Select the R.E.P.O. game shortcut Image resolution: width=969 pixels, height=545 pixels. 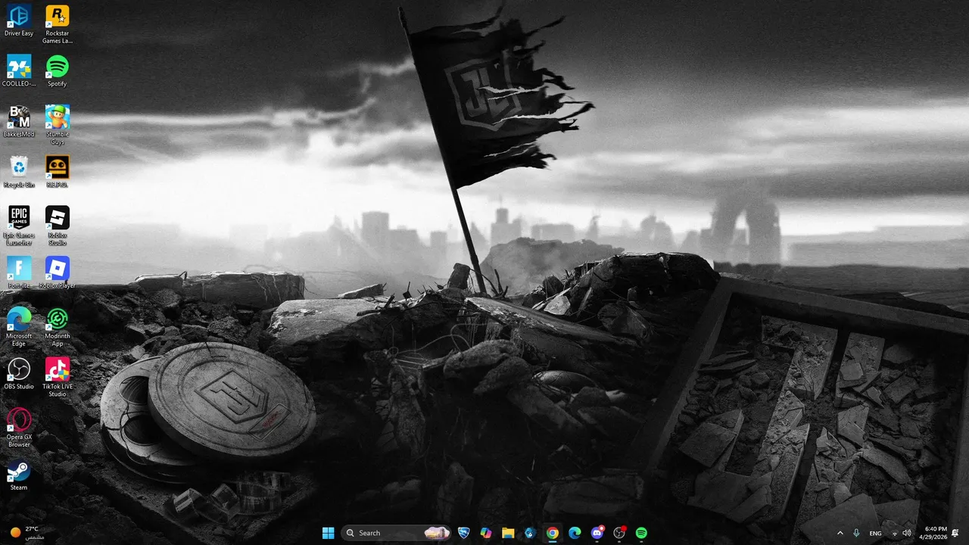coord(57,172)
